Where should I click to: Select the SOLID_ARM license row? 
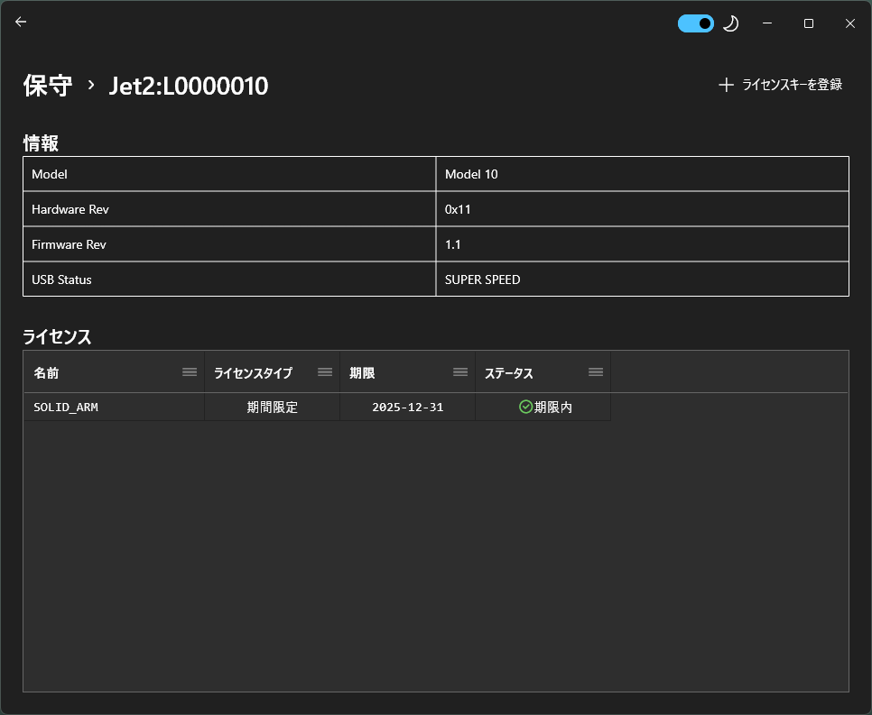pos(66,408)
